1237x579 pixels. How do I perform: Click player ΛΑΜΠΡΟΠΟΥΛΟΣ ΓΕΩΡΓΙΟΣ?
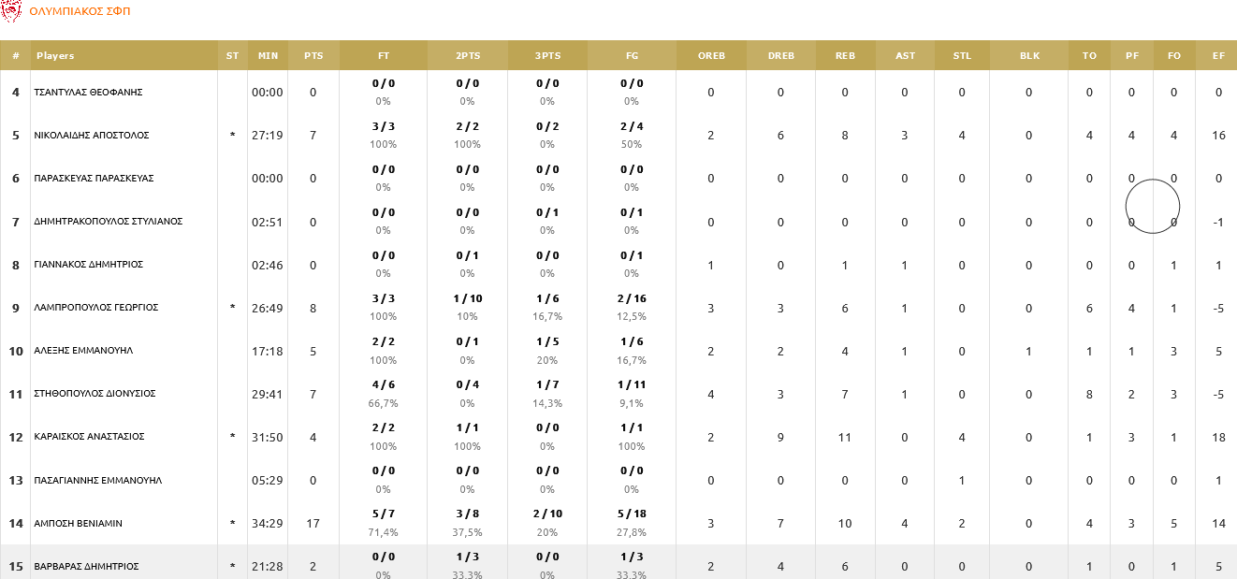click(x=95, y=308)
